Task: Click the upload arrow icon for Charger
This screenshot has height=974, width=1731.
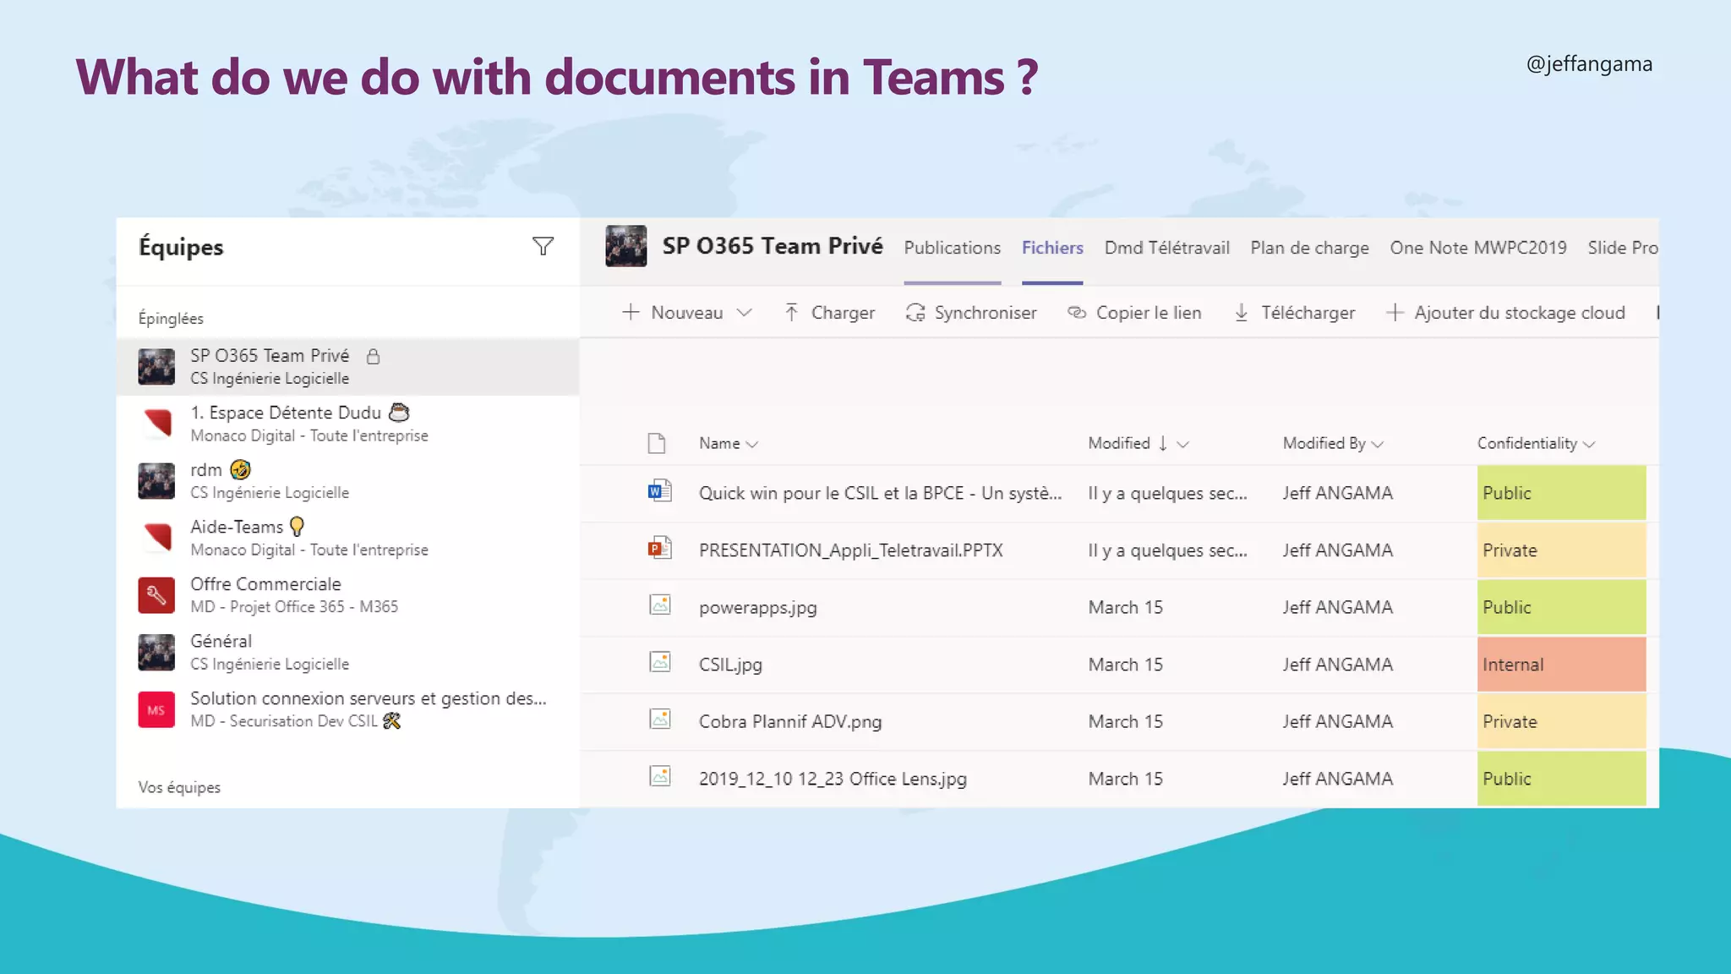Action: 791,312
